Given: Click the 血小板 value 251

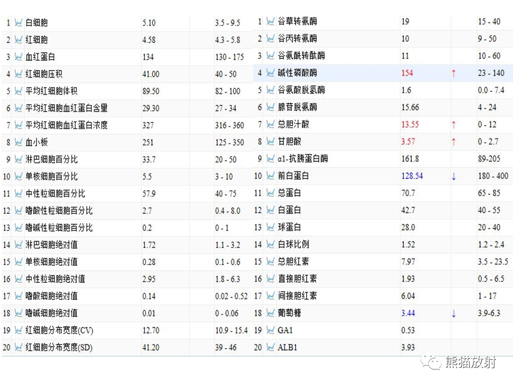Looking at the screenshot, I should (x=148, y=142).
